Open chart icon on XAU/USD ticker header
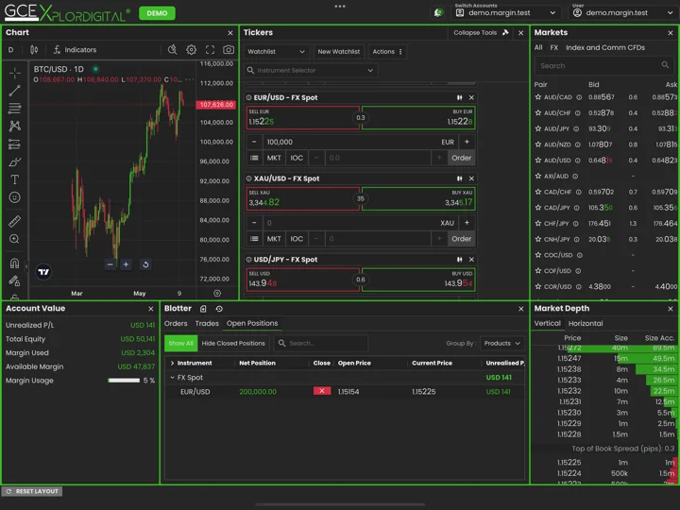The width and height of the screenshot is (680, 510). tap(459, 178)
